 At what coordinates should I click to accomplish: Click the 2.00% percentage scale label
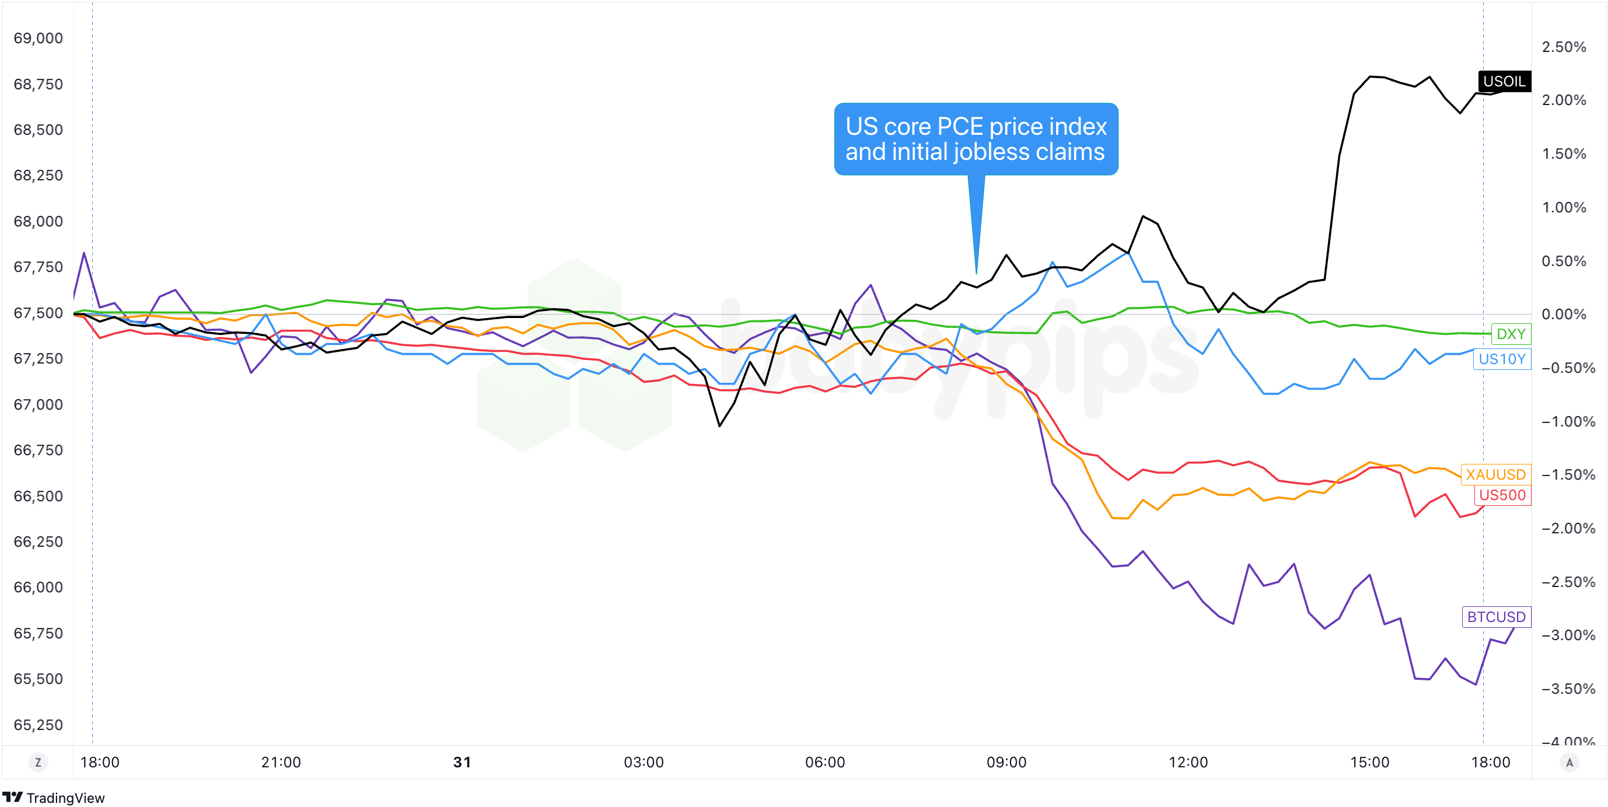point(1564,100)
